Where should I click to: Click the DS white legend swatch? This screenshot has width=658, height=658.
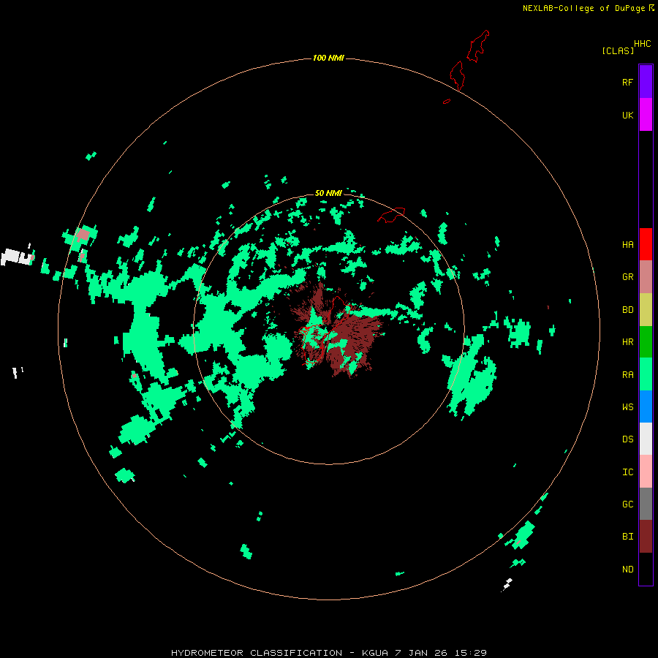point(646,439)
